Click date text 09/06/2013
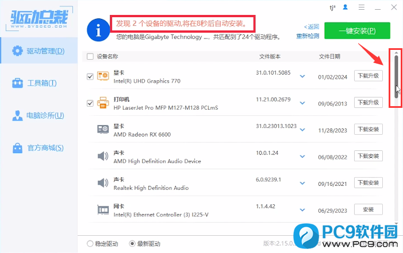Viewport: 403px width, 253px height. (x=333, y=104)
